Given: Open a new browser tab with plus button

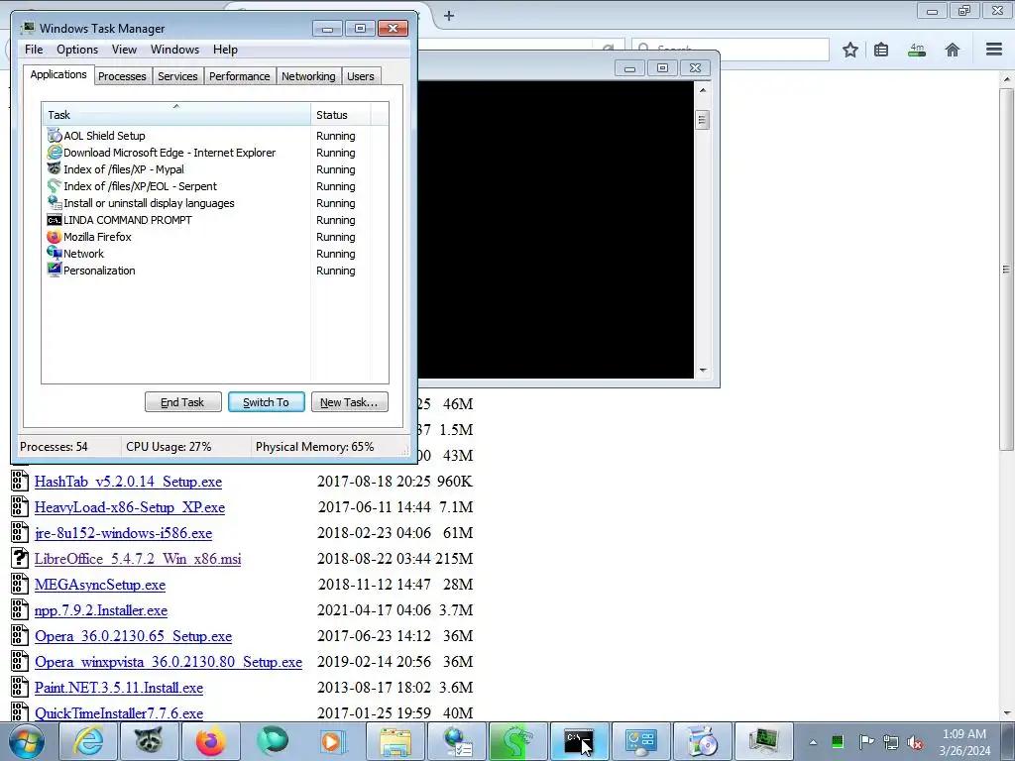Looking at the screenshot, I should (449, 16).
